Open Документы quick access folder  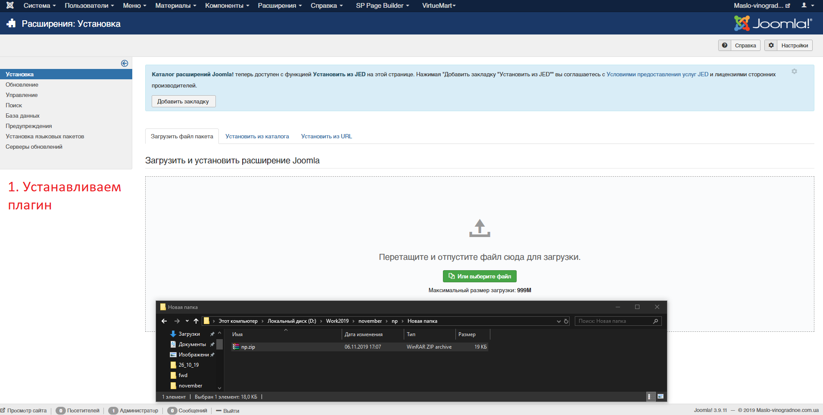(192, 344)
